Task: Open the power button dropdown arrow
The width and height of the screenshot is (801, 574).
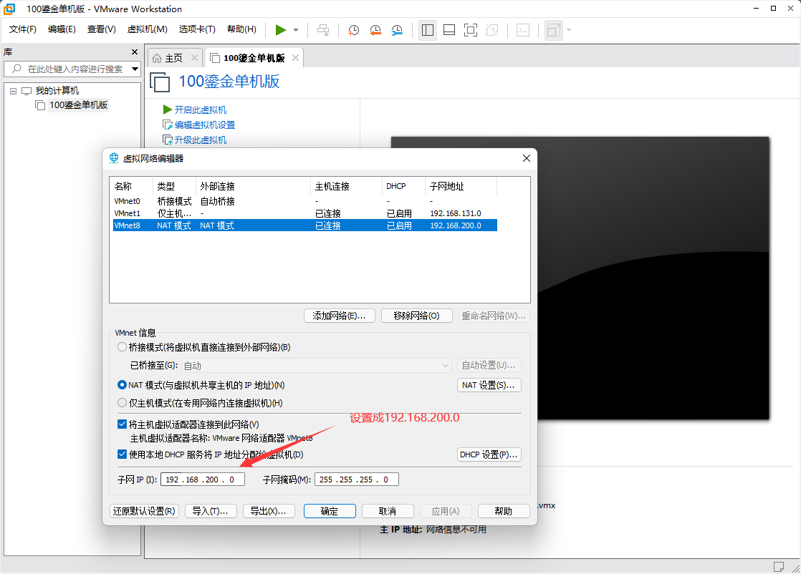Action: click(296, 30)
